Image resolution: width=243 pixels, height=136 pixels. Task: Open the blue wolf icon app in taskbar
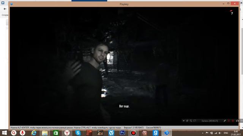(111, 133)
